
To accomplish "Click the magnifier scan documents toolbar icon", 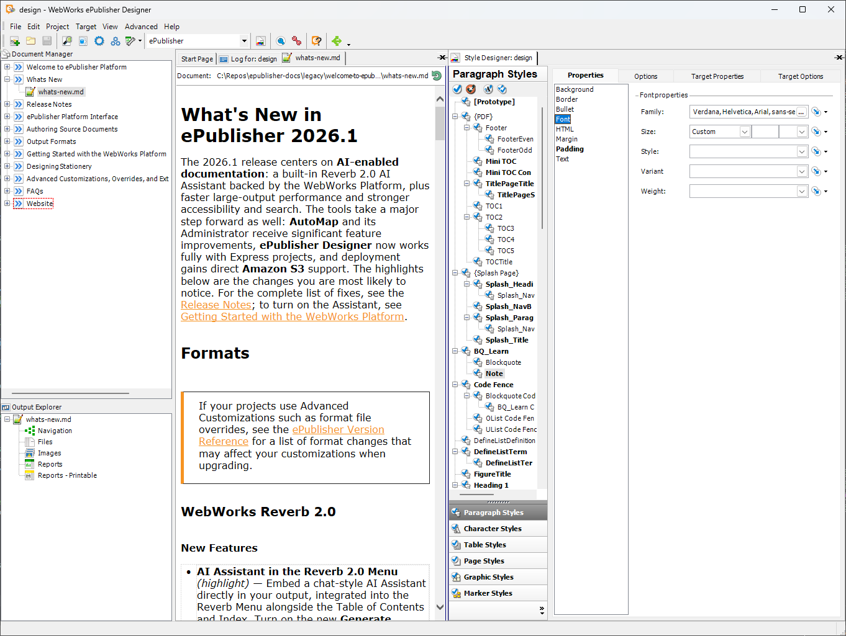I will tap(66, 41).
